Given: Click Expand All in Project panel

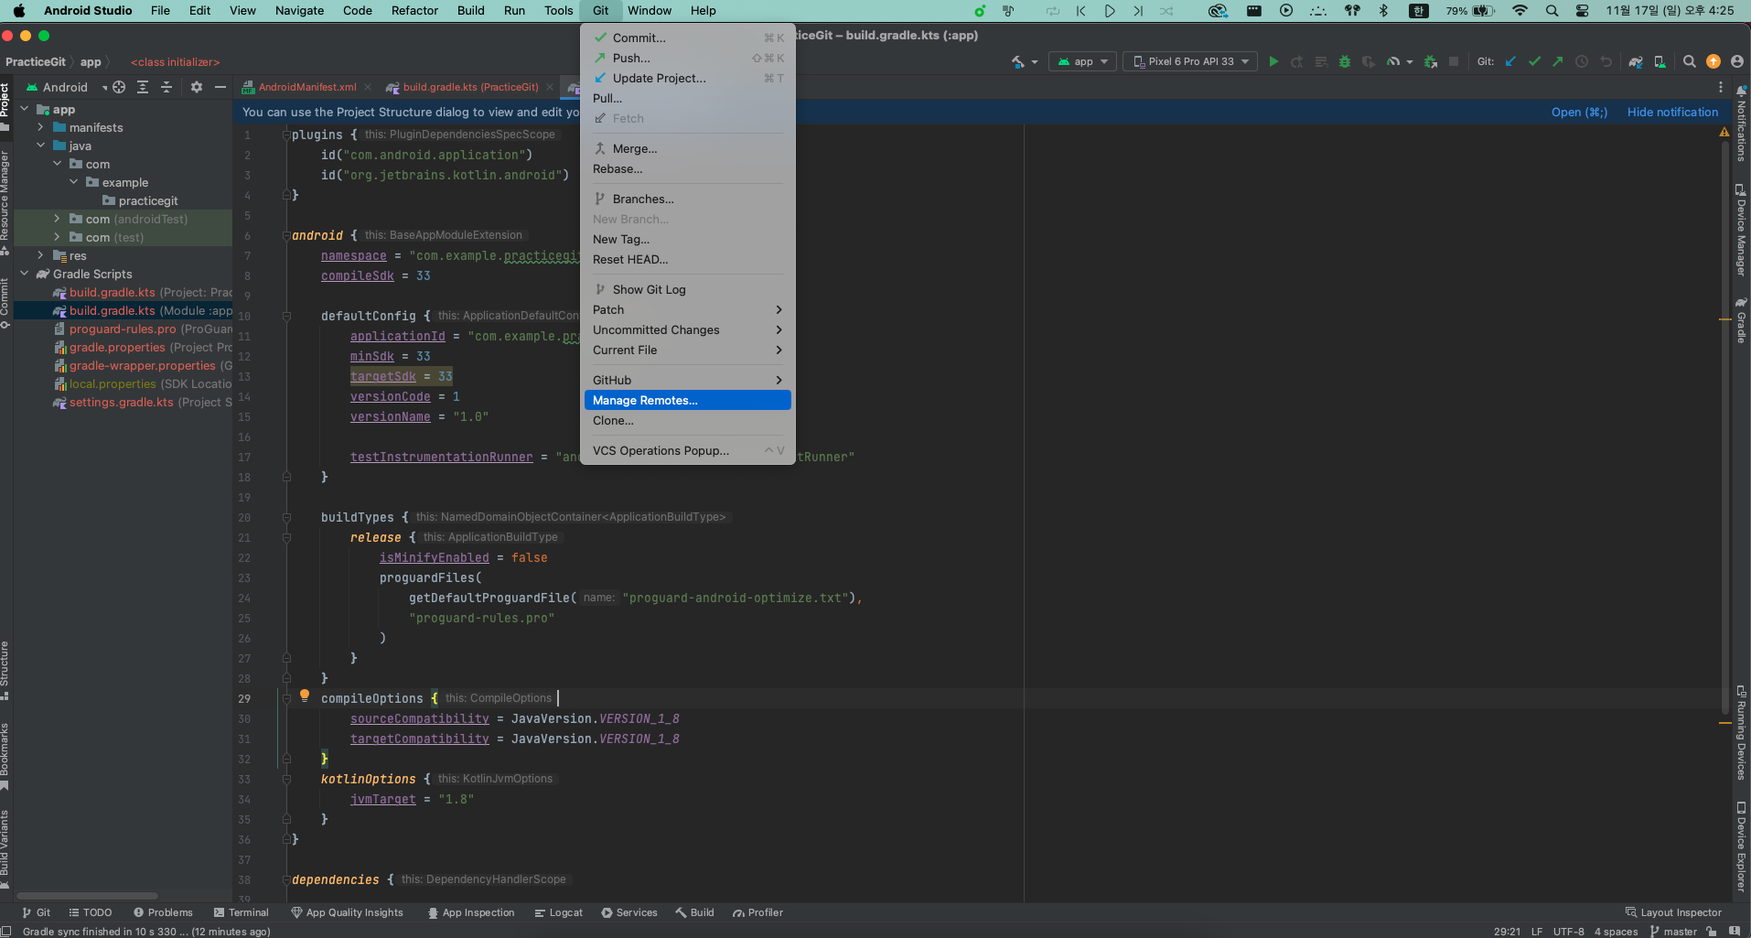Looking at the screenshot, I should (143, 87).
